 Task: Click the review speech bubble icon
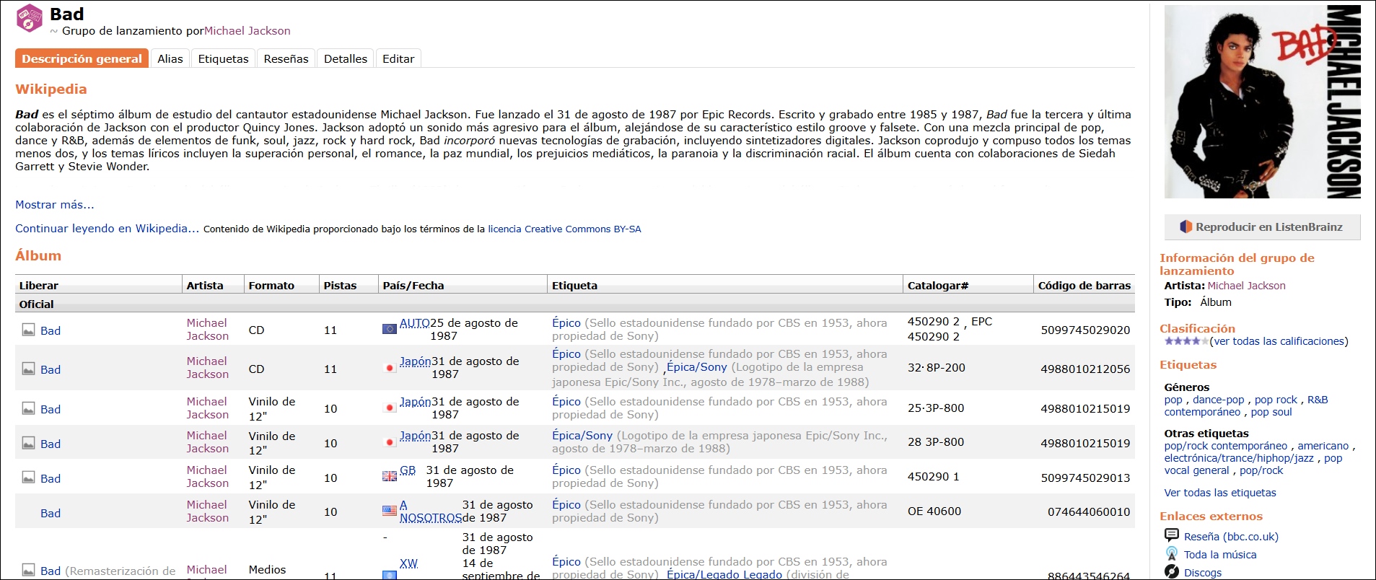click(x=1172, y=535)
